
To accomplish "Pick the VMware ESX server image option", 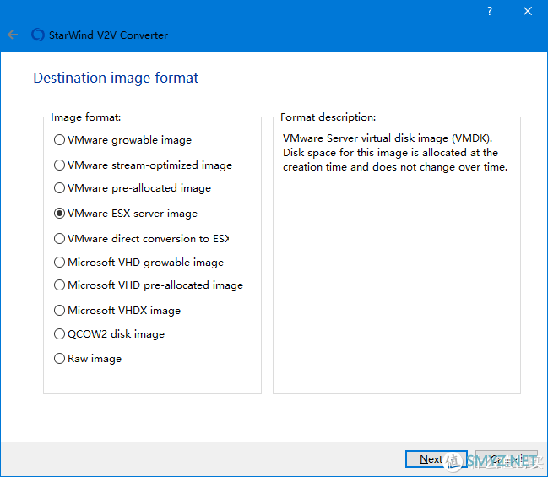I will pos(59,214).
